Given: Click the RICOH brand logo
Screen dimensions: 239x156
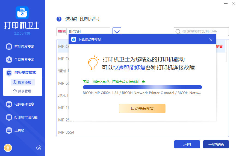Looking at the screenshot, I should tap(62, 31).
